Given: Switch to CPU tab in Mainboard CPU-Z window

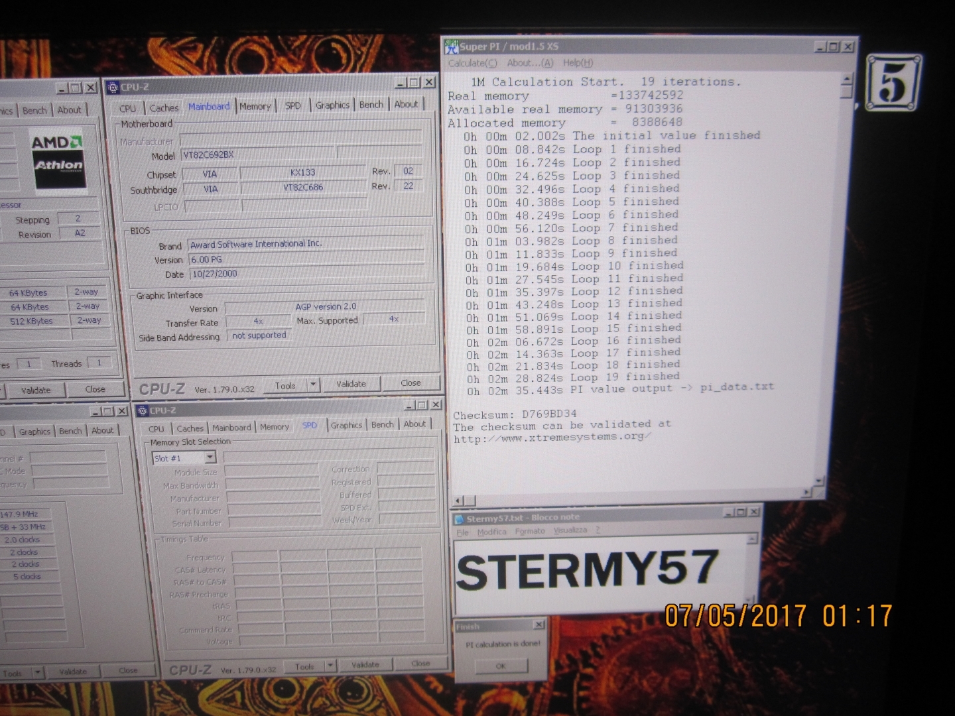Looking at the screenshot, I should point(127,108).
